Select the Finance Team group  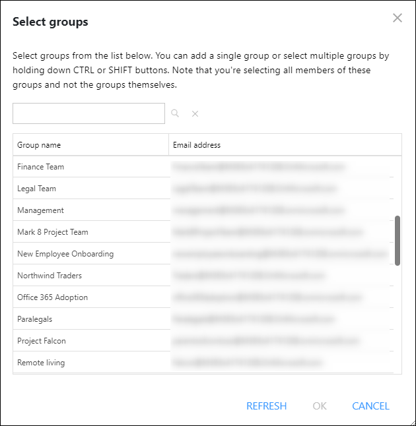(203, 167)
